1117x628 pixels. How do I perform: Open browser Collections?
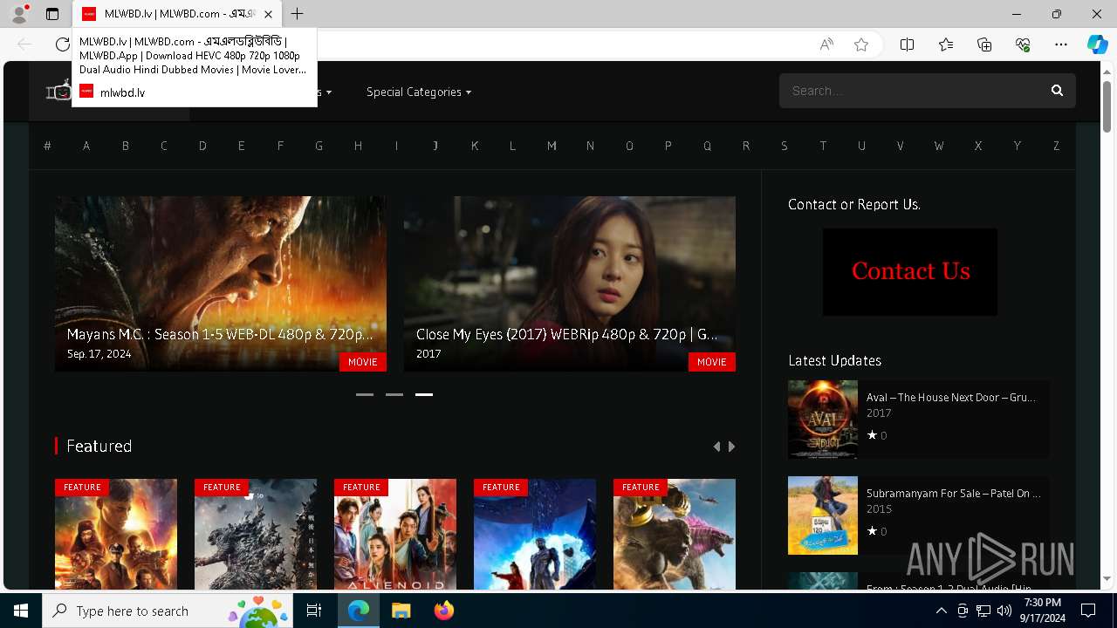tap(984, 44)
